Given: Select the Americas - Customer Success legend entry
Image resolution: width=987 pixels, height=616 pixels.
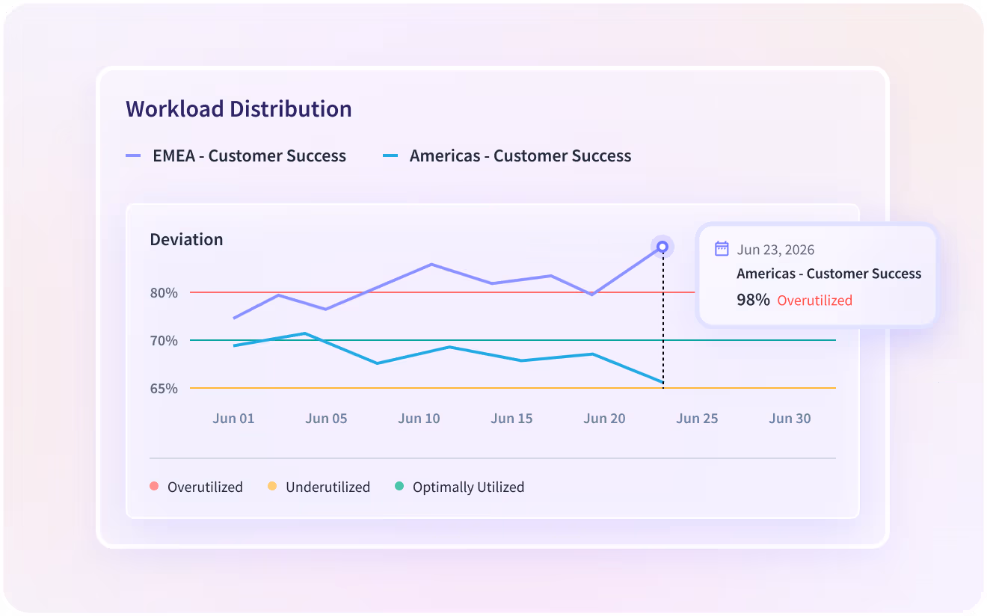Looking at the screenshot, I should coord(507,155).
